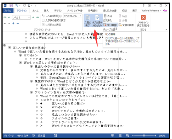Image resolution: width=172 pixels, height=139 pixels.
Task: Toggle アウトラインを用いた文書の構成化 heading plus symbol
Action: 31,92
